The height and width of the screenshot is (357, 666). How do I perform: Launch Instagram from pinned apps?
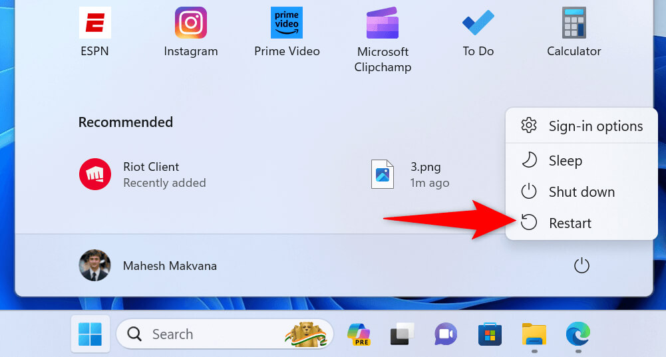click(x=191, y=31)
